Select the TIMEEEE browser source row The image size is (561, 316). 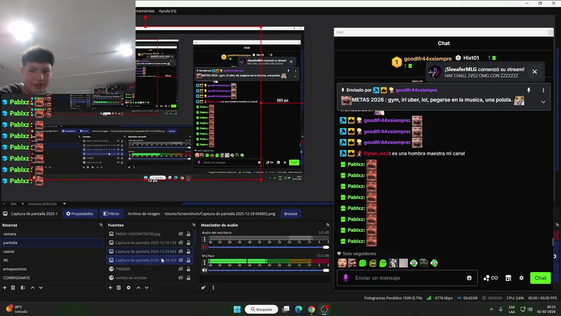(x=150, y=269)
